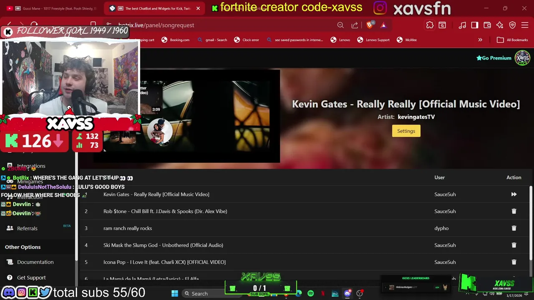This screenshot has width=534, height=300.
Task: Open Discord from the taskbar
Action: tap(347, 293)
